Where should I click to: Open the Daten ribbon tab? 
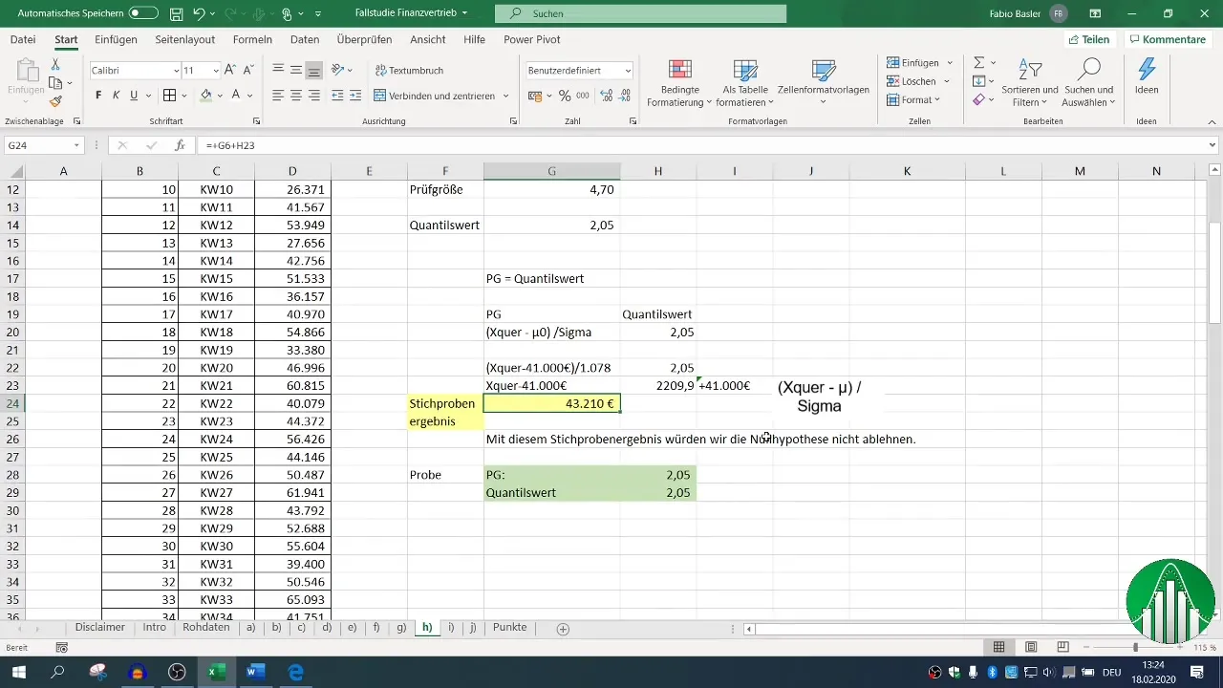(305, 40)
